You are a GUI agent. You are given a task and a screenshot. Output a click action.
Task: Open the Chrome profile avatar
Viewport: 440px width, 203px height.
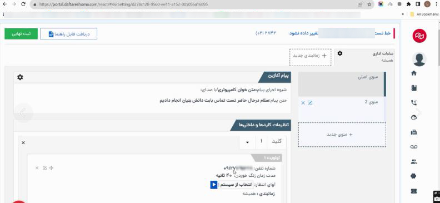(427, 4)
